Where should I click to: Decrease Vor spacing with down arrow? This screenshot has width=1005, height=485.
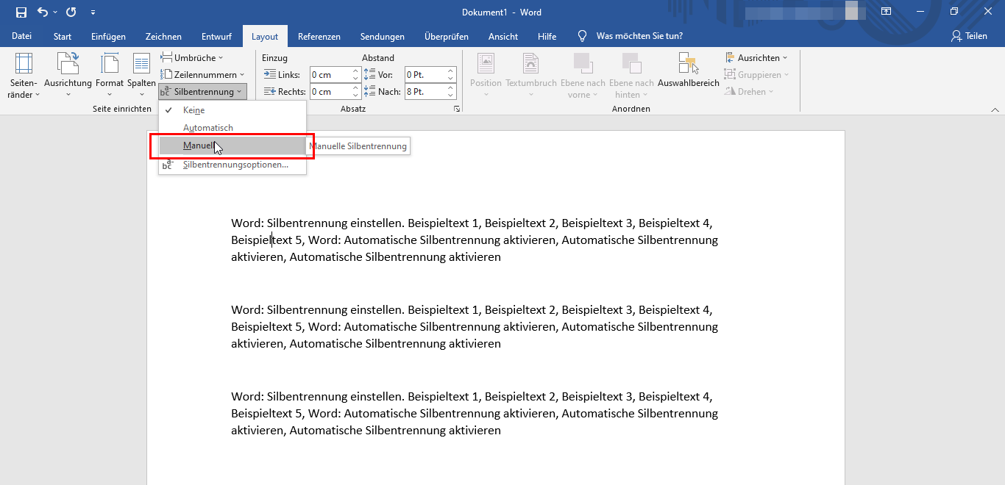click(452, 79)
